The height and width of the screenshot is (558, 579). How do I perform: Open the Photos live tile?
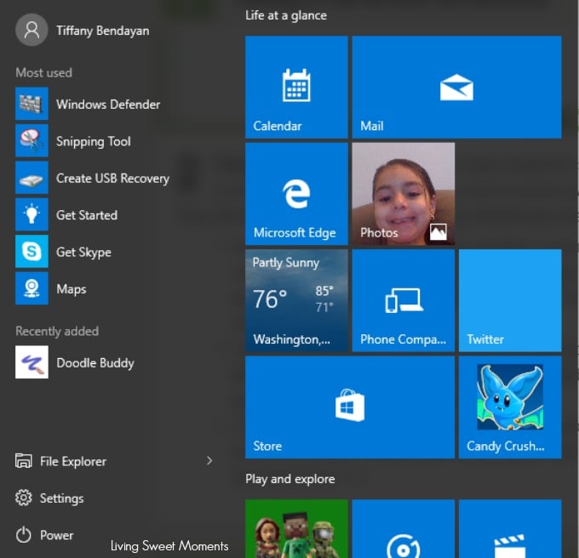pyautogui.click(x=404, y=194)
